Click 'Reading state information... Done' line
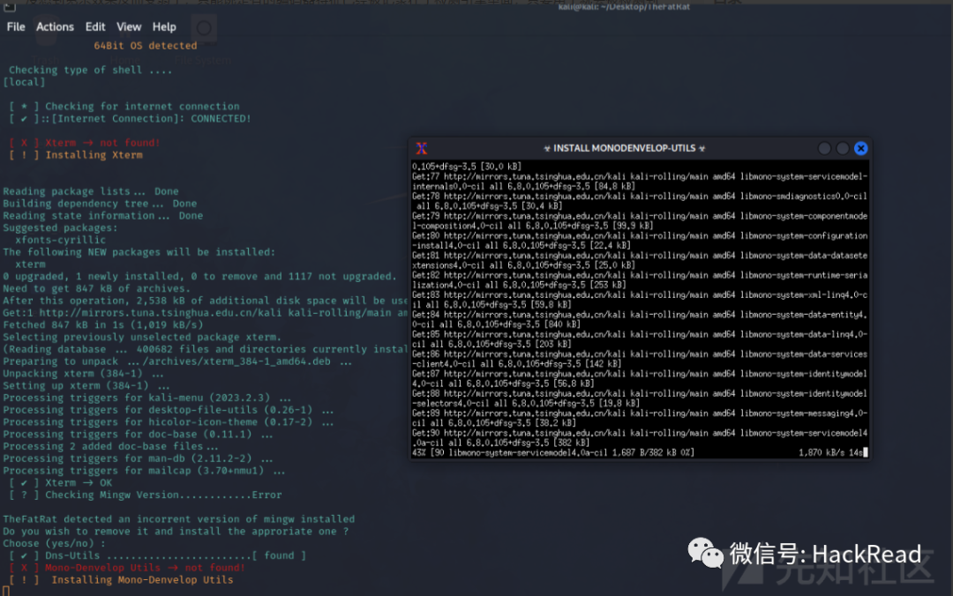The width and height of the screenshot is (953, 596). (102, 216)
